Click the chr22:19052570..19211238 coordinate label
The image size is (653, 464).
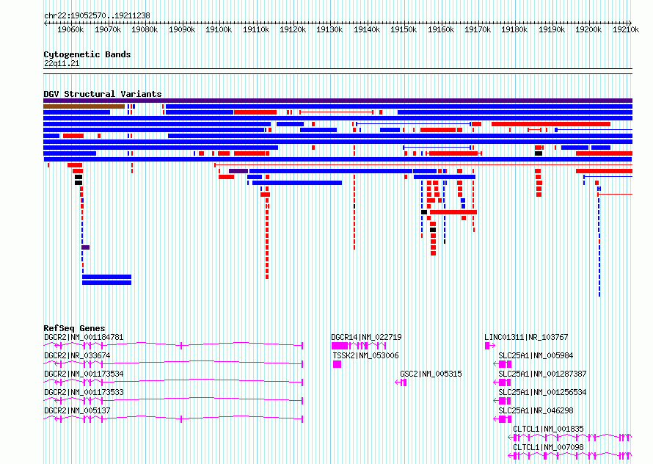97,15
